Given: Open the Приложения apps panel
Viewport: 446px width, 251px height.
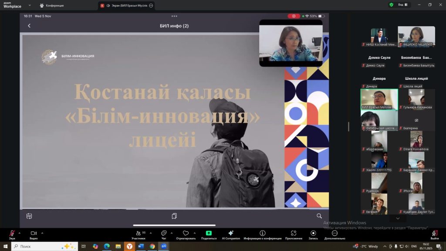Looking at the screenshot, I should (294, 234).
